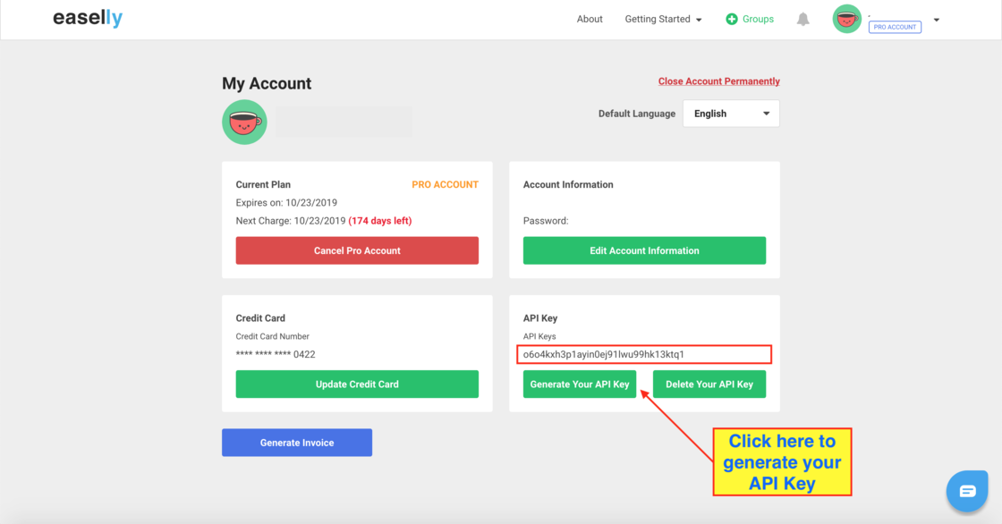Screen dimensions: 1002x524
Task: Open the Groups page
Action: [758, 19]
